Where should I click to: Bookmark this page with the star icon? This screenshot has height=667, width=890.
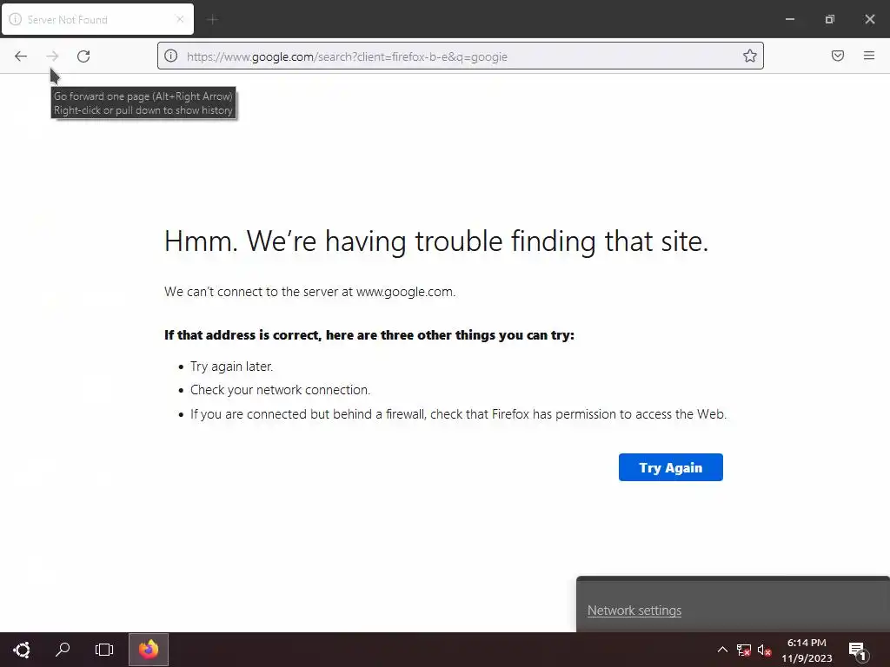(x=750, y=56)
